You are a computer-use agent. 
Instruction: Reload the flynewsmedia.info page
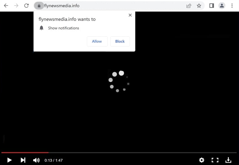(27, 6)
